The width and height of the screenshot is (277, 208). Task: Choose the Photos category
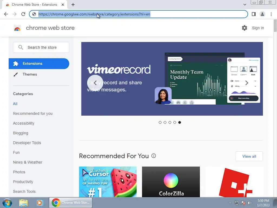pyautogui.click(x=19, y=172)
